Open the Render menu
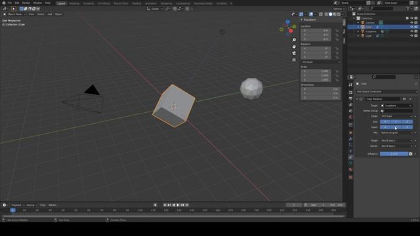Screen dimensions: 420x236 point(26,3)
